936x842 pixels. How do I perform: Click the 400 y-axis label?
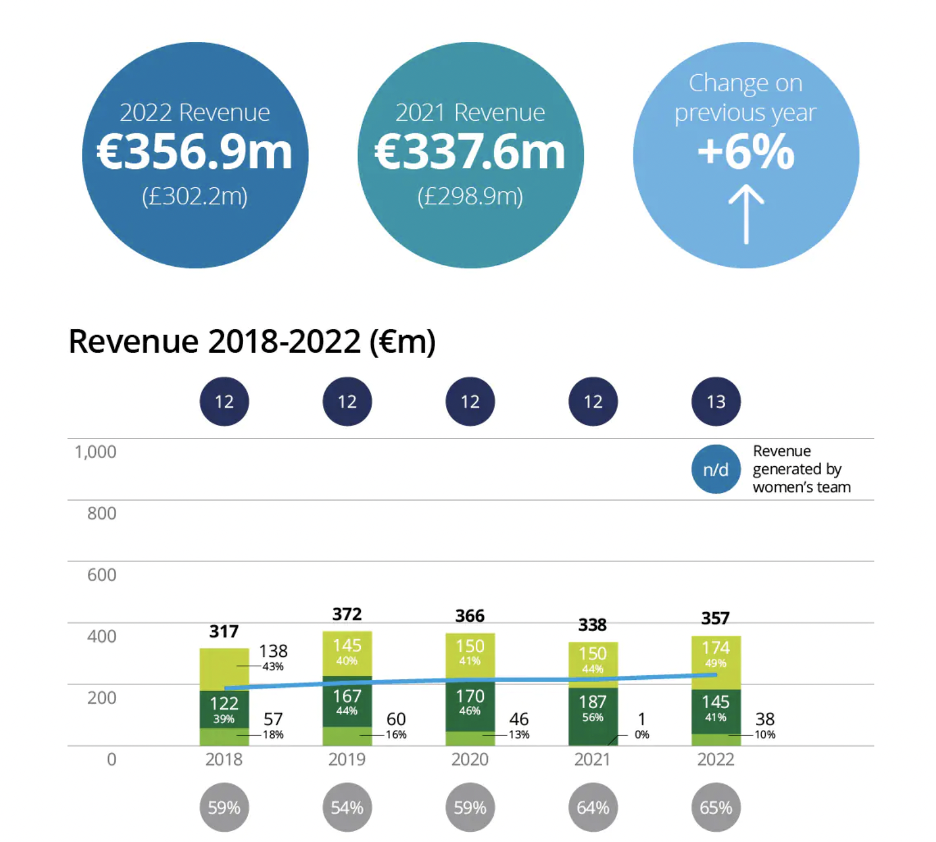click(102, 637)
